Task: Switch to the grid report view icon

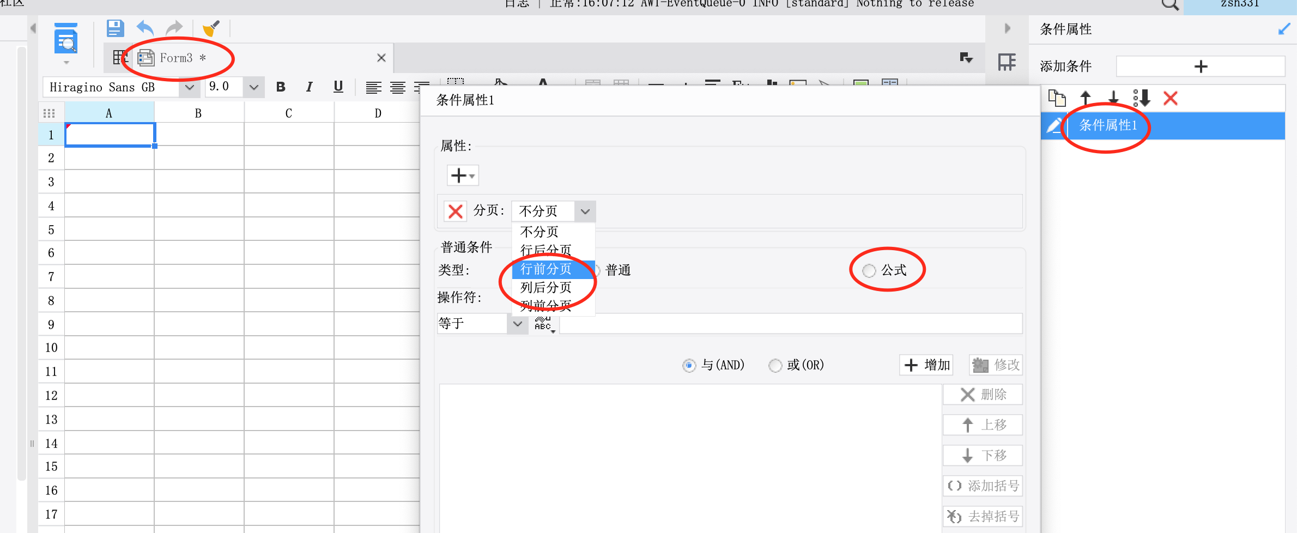Action: click(x=120, y=57)
